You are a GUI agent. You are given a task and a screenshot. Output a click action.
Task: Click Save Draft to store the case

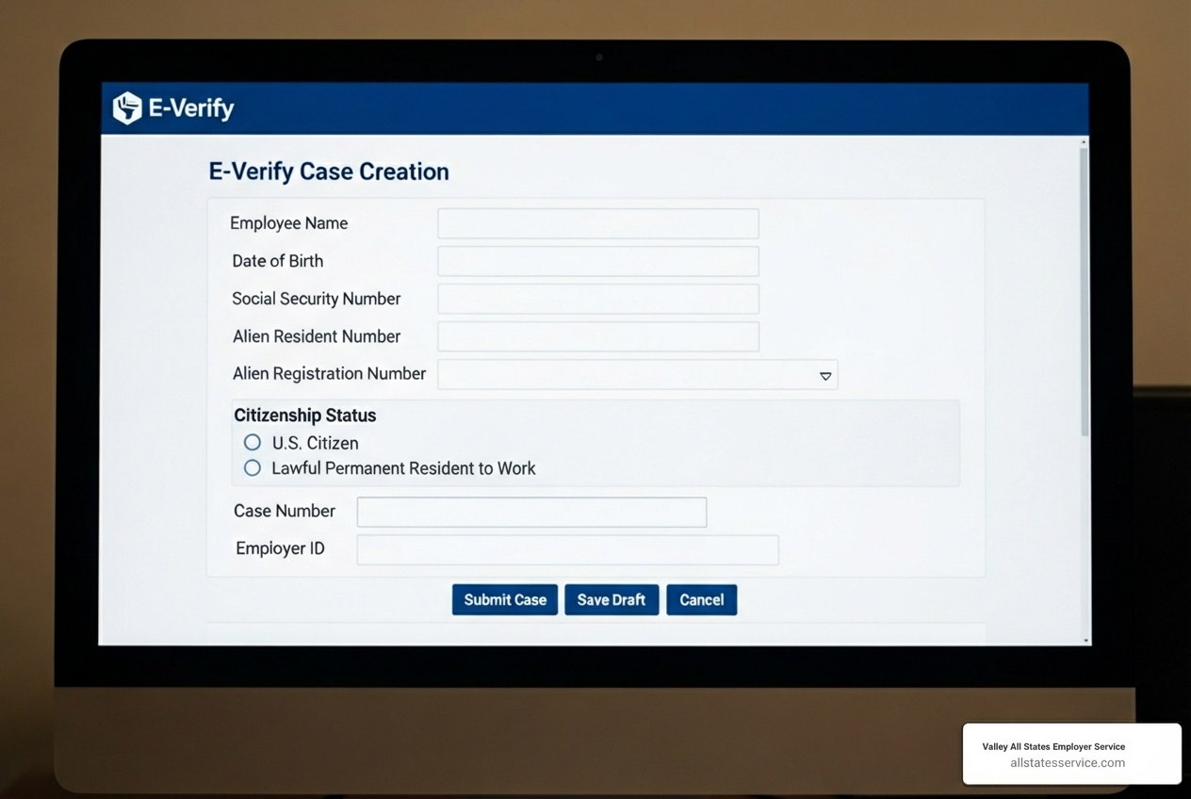(x=611, y=599)
